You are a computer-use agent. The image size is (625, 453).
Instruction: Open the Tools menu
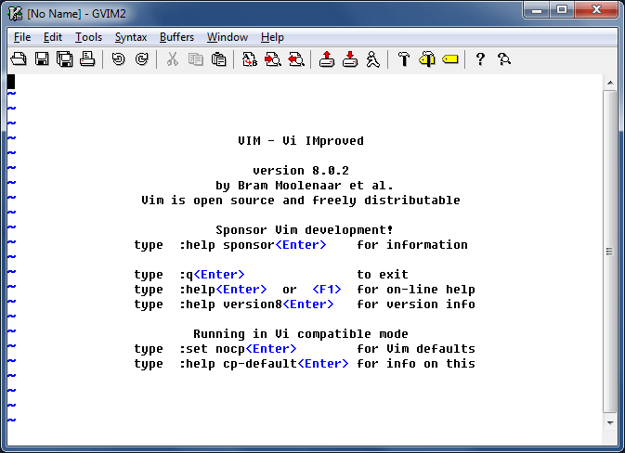[x=88, y=37]
